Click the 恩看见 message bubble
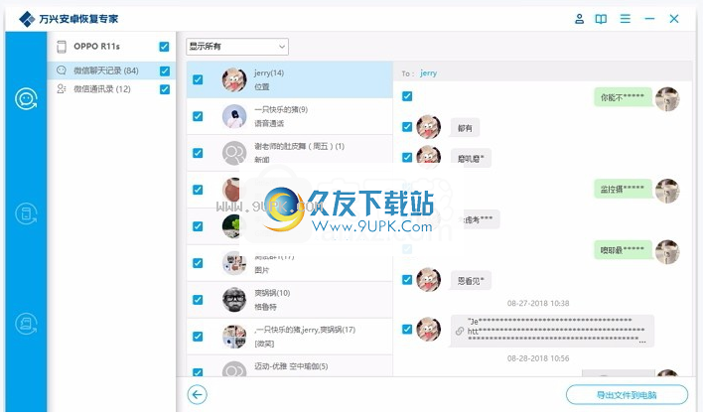This screenshot has height=419, width=703. click(471, 281)
